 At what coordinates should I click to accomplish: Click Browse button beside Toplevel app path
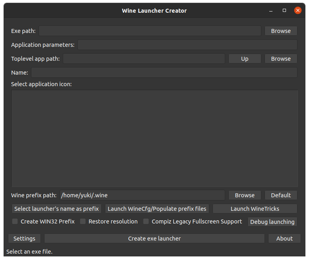tap(281, 59)
